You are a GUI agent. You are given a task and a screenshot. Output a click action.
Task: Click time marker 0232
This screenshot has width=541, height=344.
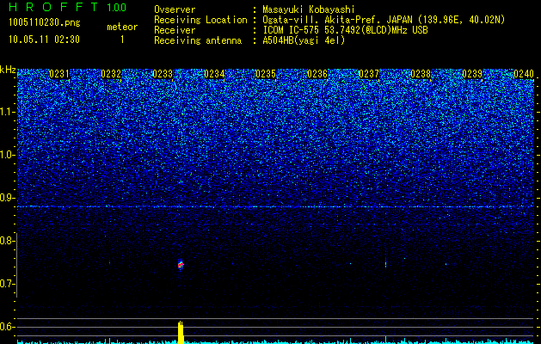pyautogui.click(x=111, y=74)
